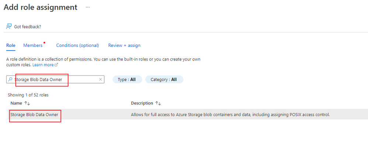Sort roles by Name column arrows
The height and width of the screenshot is (161, 368).
click(x=28, y=103)
